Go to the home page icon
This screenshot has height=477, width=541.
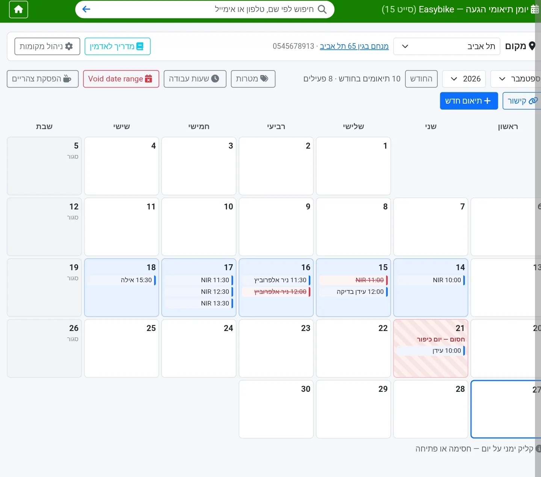click(18, 9)
